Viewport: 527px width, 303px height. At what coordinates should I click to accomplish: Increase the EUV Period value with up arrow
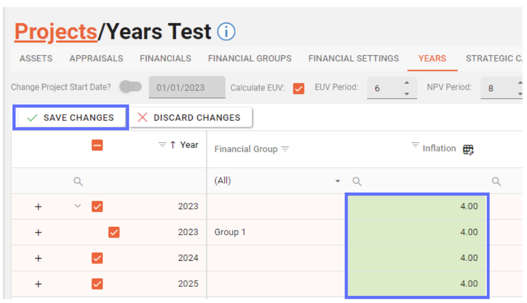[x=407, y=83]
